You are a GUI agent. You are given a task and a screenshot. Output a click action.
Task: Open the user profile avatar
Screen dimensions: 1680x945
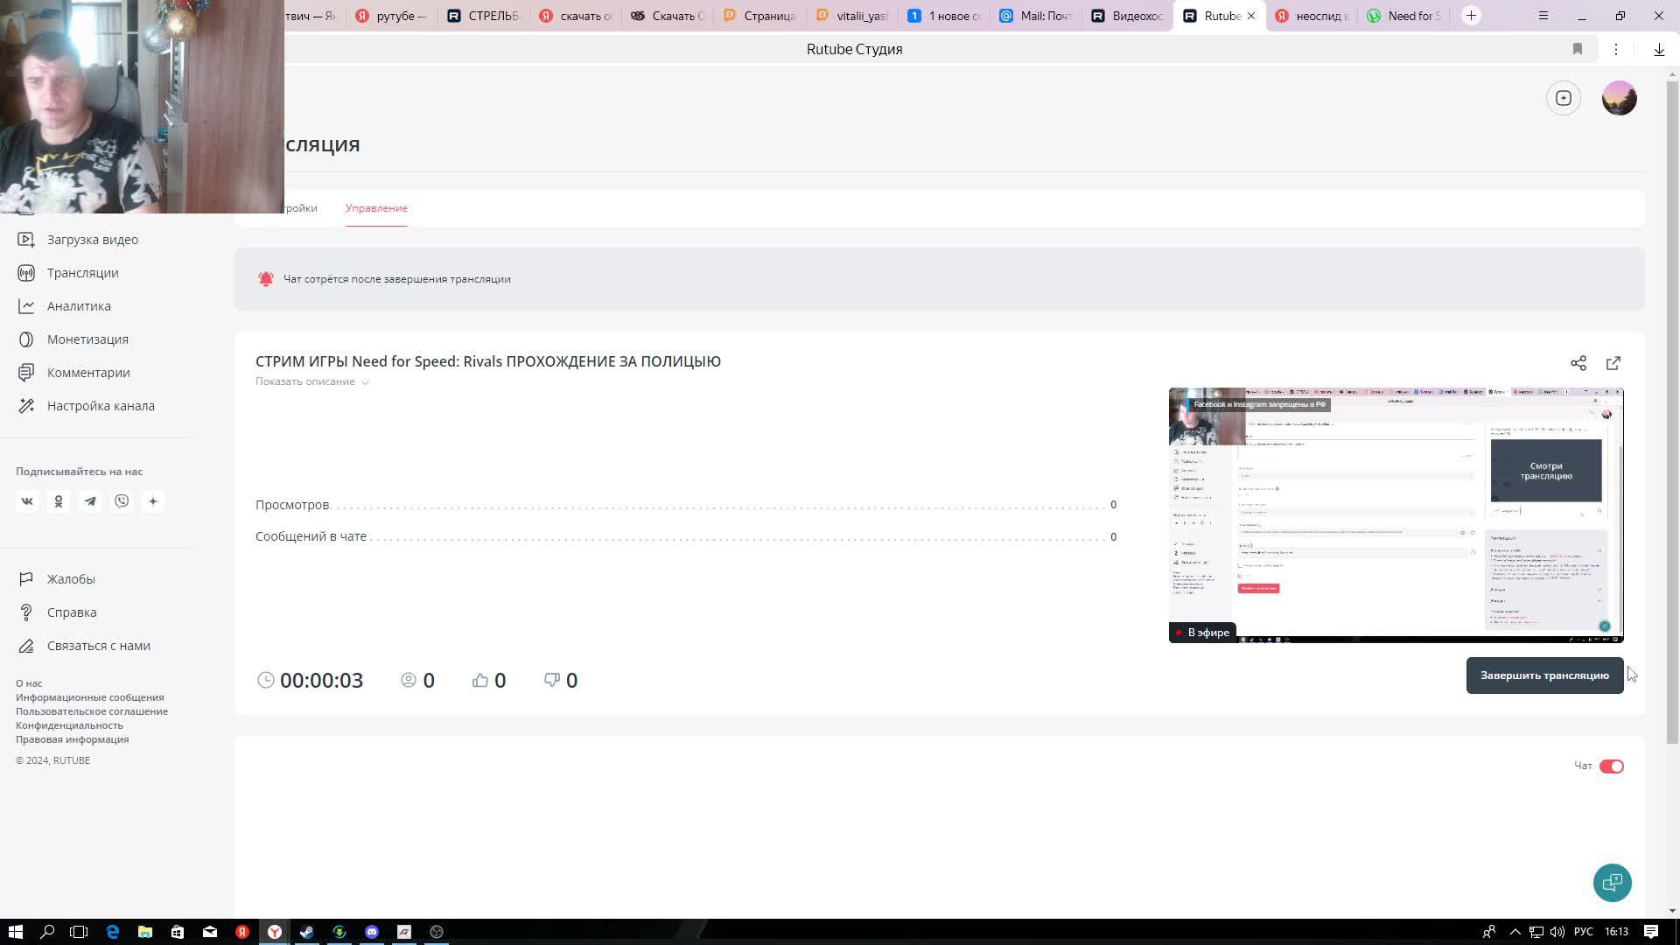tap(1619, 98)
